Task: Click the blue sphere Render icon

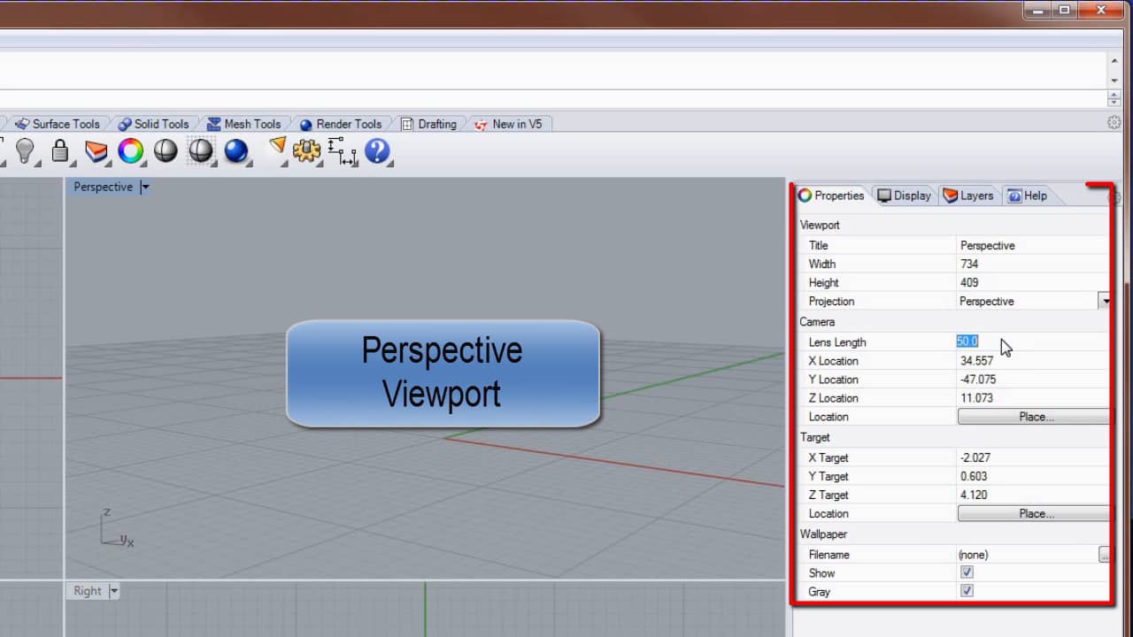Action: [x=236, y=151]
